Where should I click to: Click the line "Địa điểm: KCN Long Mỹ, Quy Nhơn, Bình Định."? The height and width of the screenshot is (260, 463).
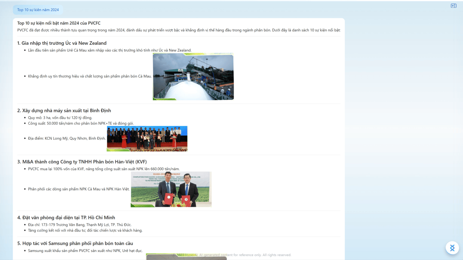(67, 138)
